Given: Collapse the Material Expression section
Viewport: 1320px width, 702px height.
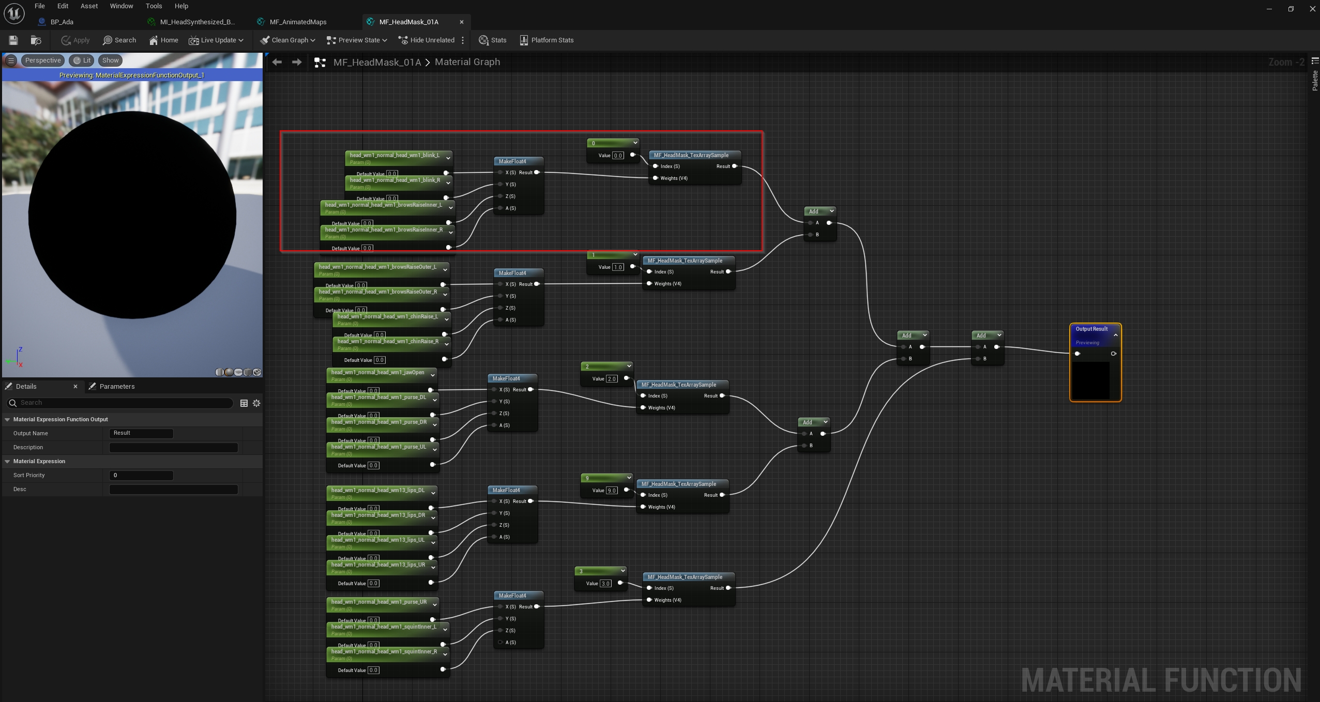Looking at the screenshot, I should [8, 461].
